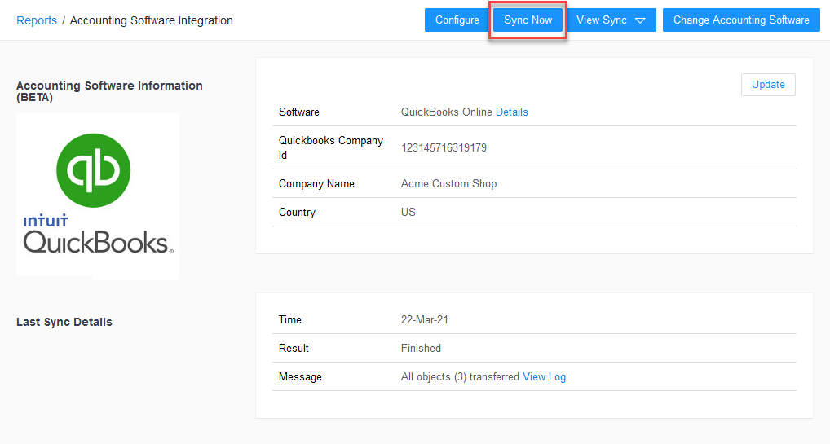Click the Accounting Software Information (BETA) heading
This screenshot has height=444, width=830.
[x=109, y=91]
